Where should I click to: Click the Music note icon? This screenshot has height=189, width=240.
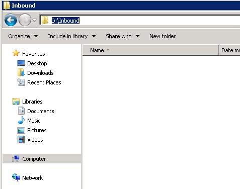[21, 120]
